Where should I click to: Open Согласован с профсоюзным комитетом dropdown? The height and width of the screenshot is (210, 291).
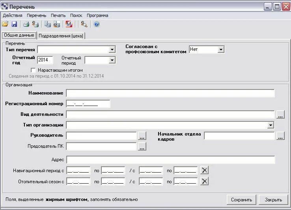pos(221,50)
